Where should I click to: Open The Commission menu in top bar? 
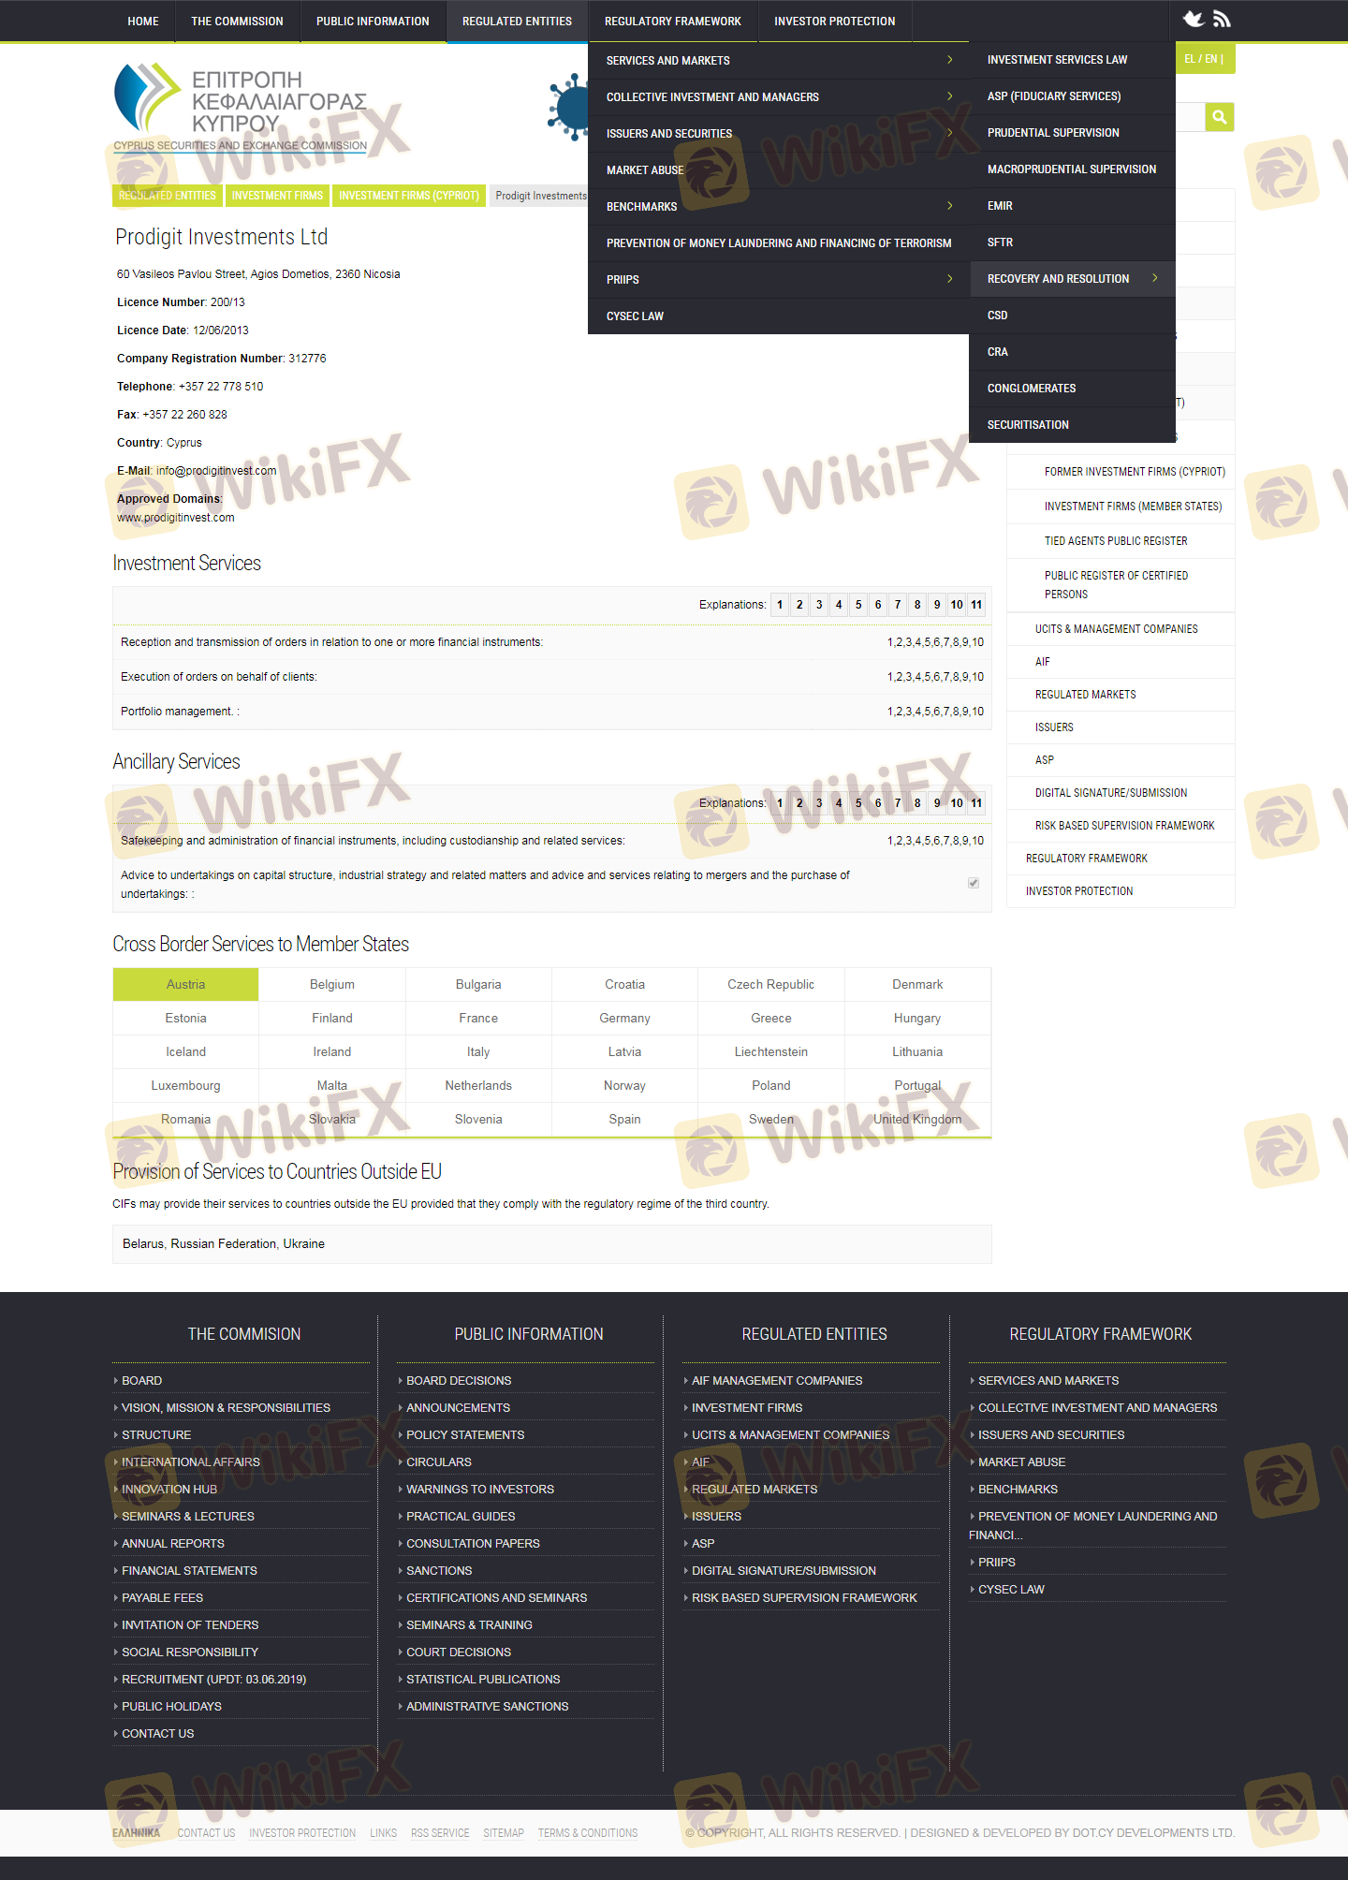[237, 21]
